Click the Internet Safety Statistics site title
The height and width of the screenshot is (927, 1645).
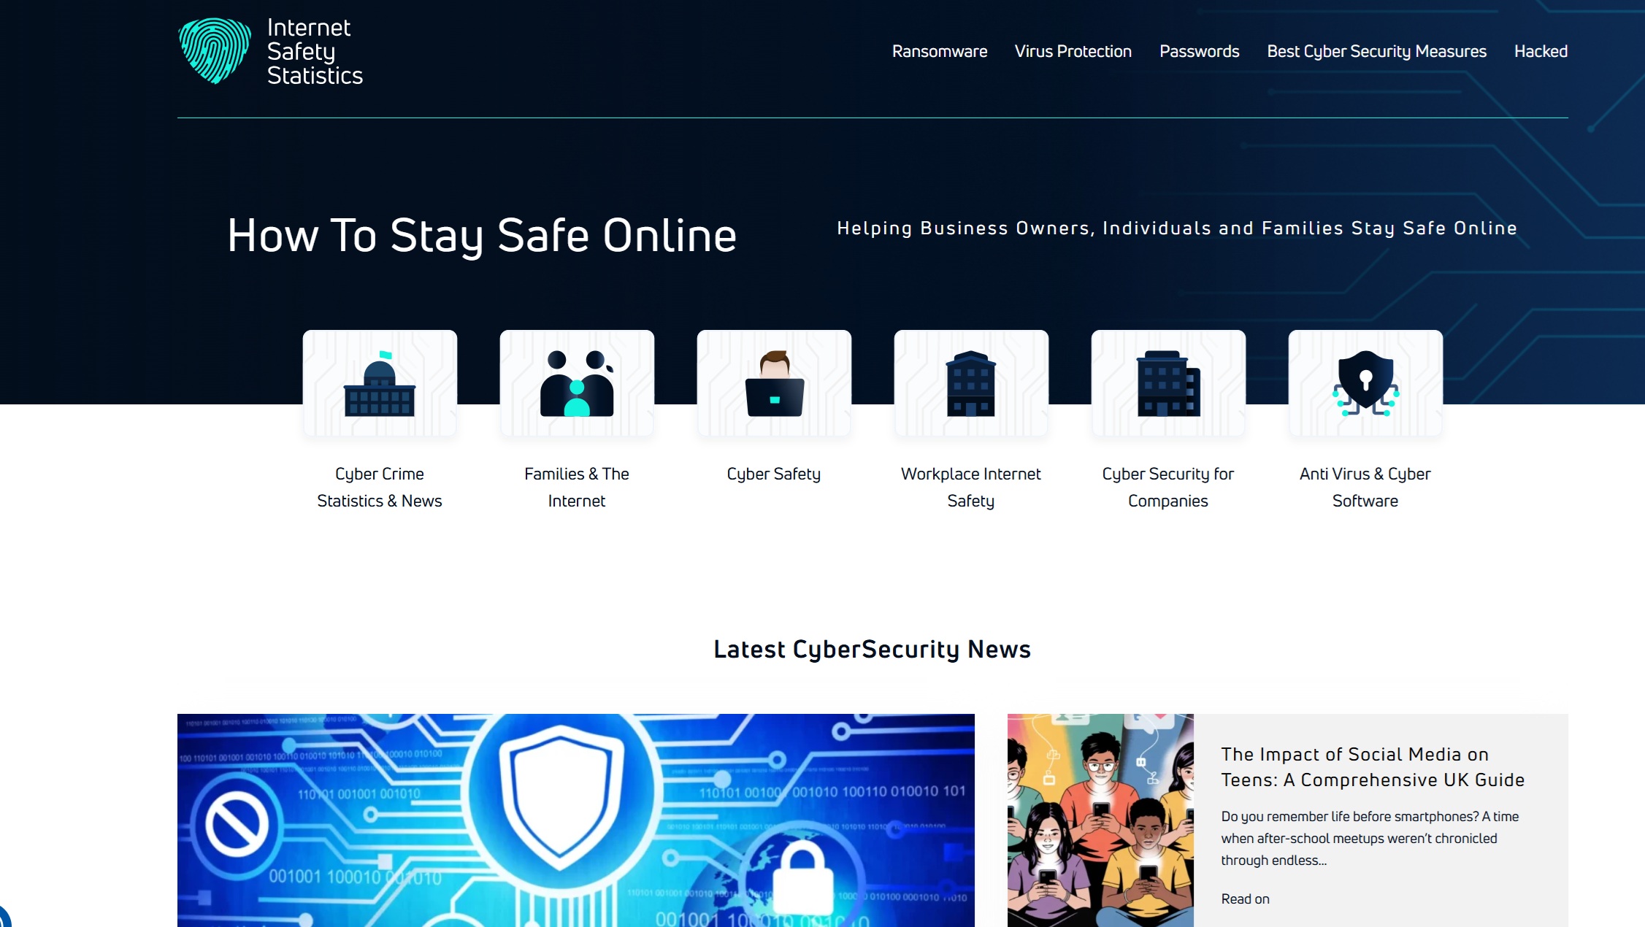[314, 51]
